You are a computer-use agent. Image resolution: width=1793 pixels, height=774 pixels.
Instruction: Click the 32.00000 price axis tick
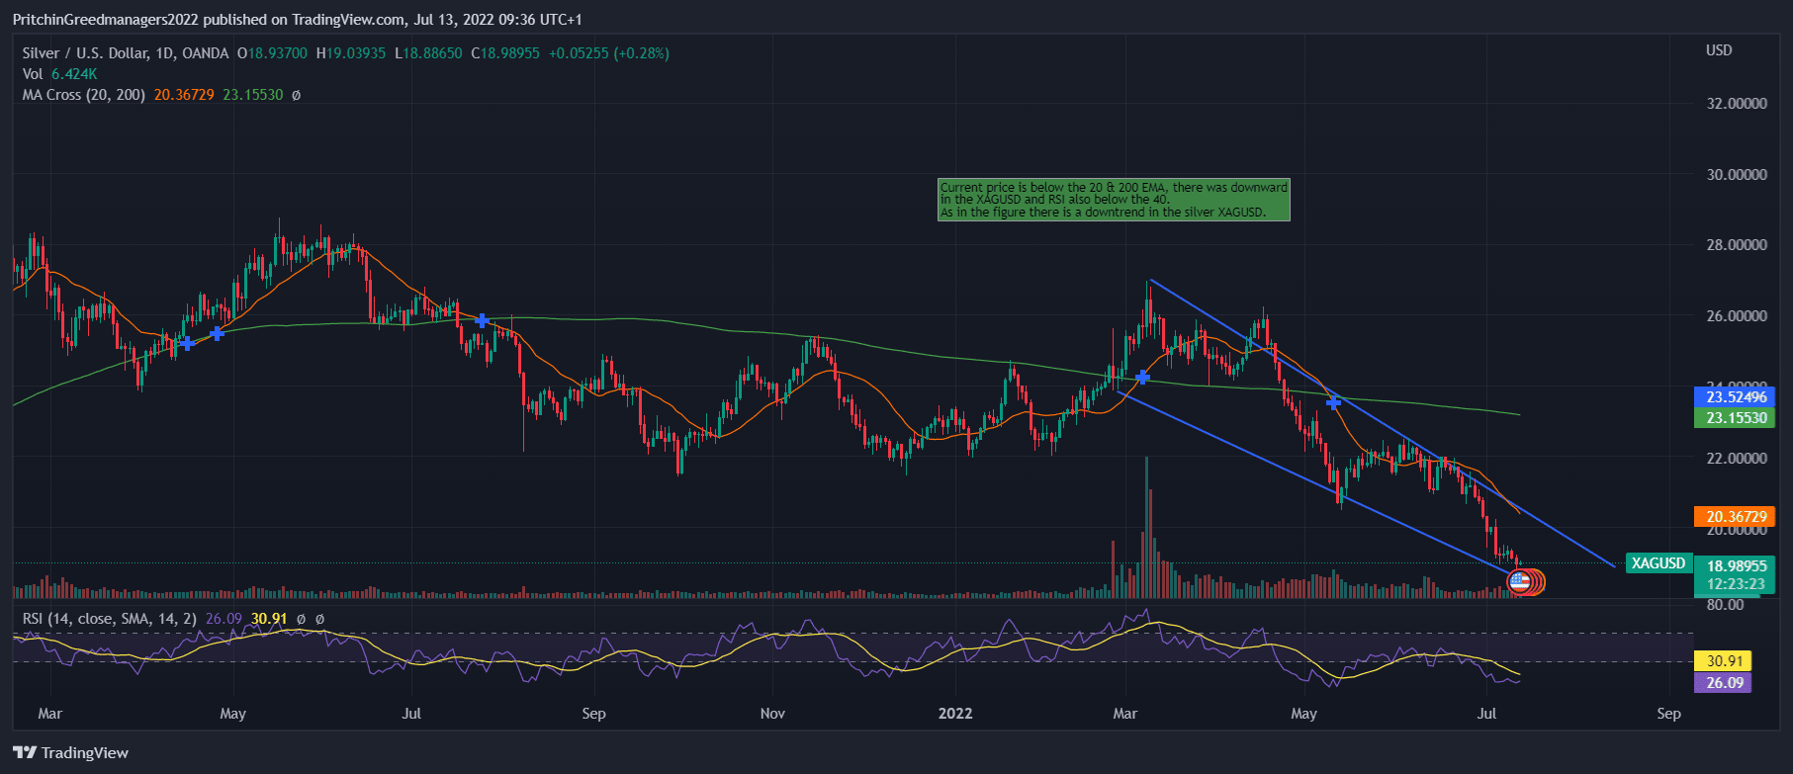click(1737, 104)
